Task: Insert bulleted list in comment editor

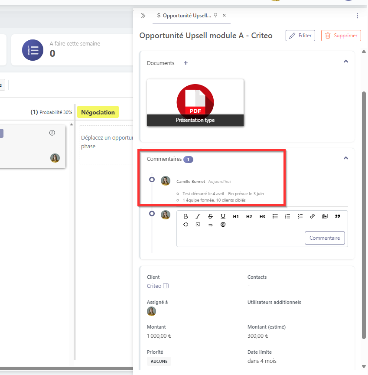Action: [x=275, y=216]
